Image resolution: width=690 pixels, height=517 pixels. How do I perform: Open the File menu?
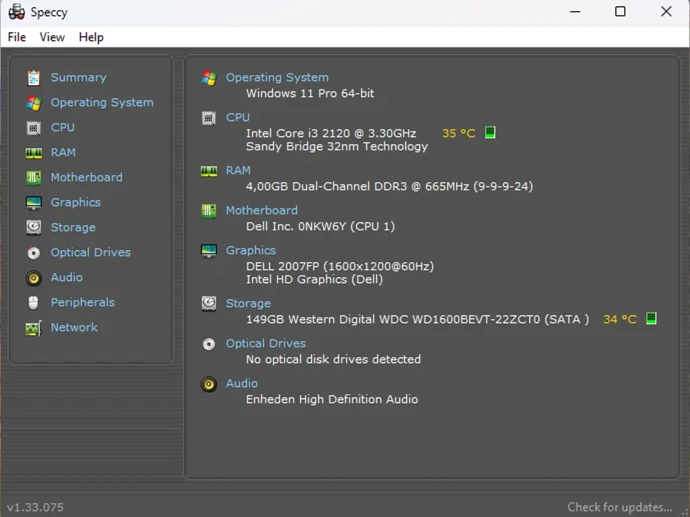(x=17, y=37)
